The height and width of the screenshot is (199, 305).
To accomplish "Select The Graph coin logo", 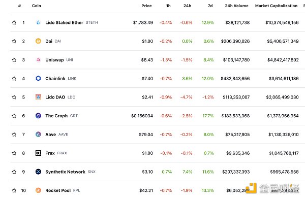I will tap(38, 116).
